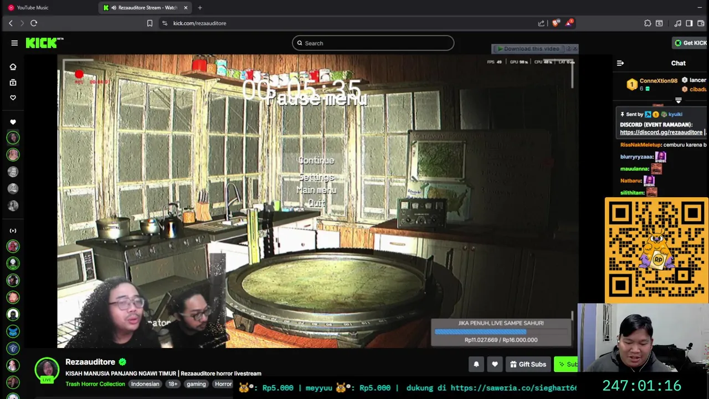Click the notification bell button under the stream
709x399 pixels.
[476, 364]
